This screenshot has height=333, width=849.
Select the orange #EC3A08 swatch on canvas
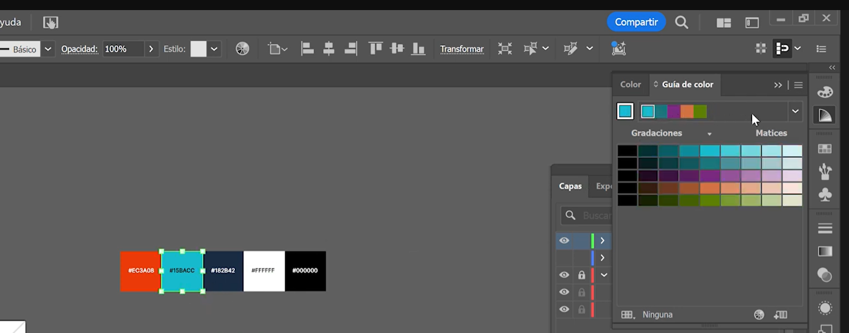tap(140, 271)
